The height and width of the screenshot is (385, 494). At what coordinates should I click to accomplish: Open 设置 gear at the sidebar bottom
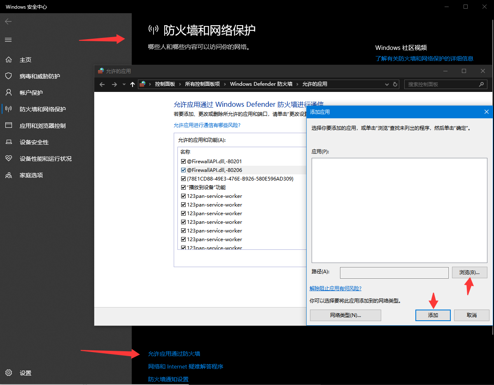[x=8, y=373]
